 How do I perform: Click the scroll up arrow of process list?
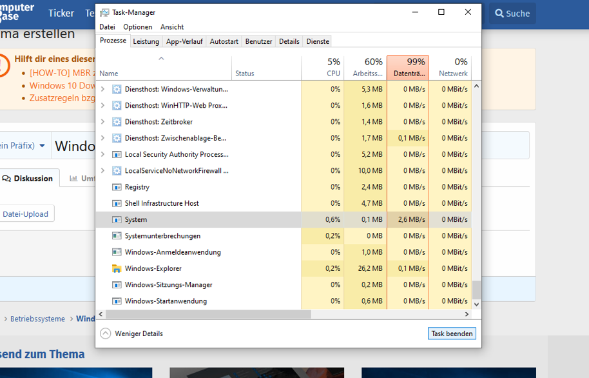coord(476,86)
